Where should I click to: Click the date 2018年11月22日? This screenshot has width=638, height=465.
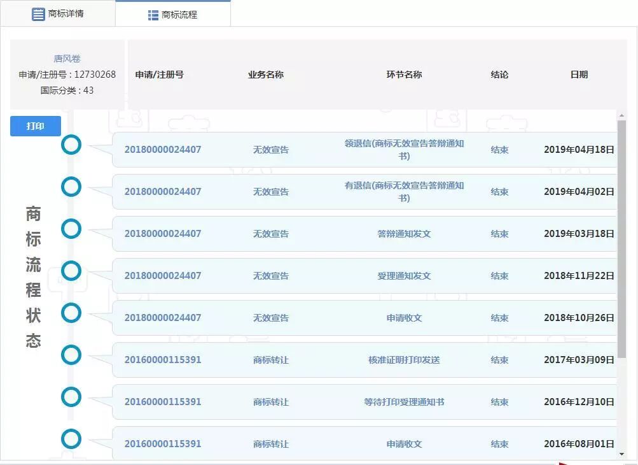[579, 275]
